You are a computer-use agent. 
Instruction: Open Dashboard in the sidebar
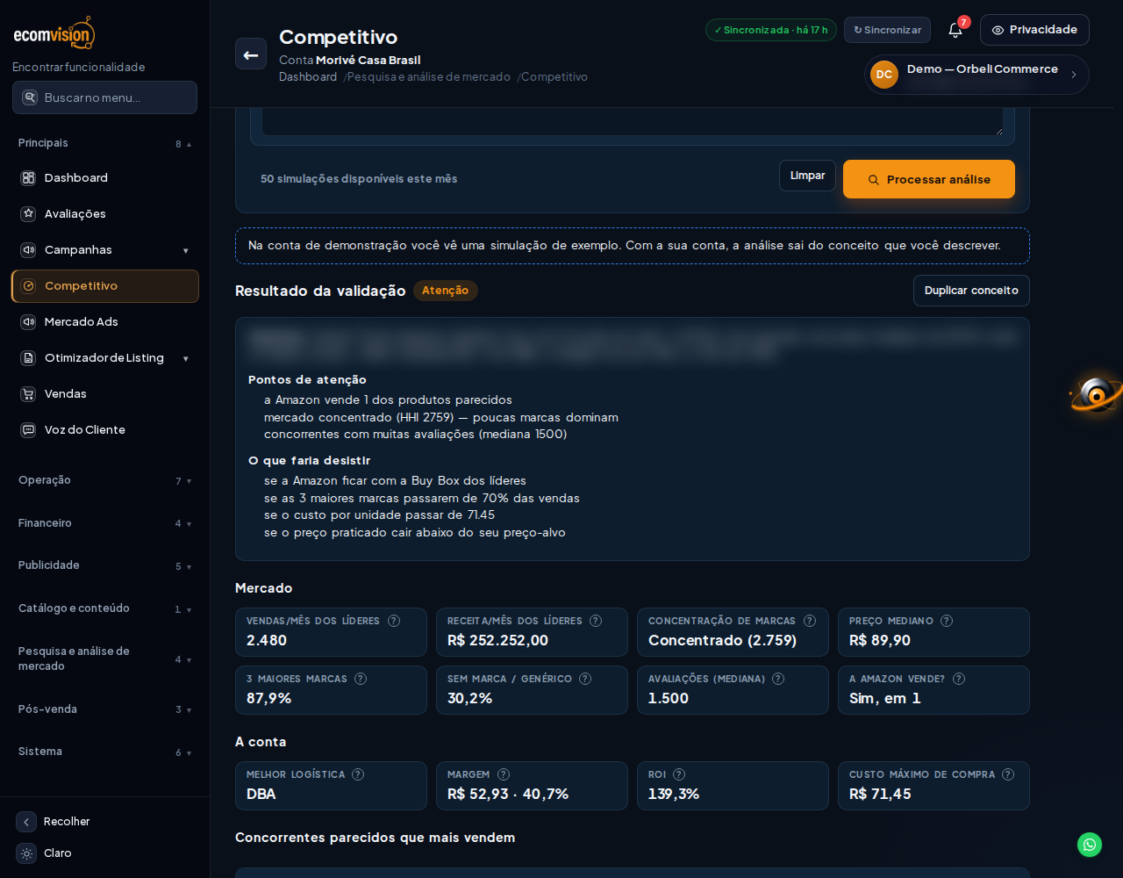(x=105, y=178)
